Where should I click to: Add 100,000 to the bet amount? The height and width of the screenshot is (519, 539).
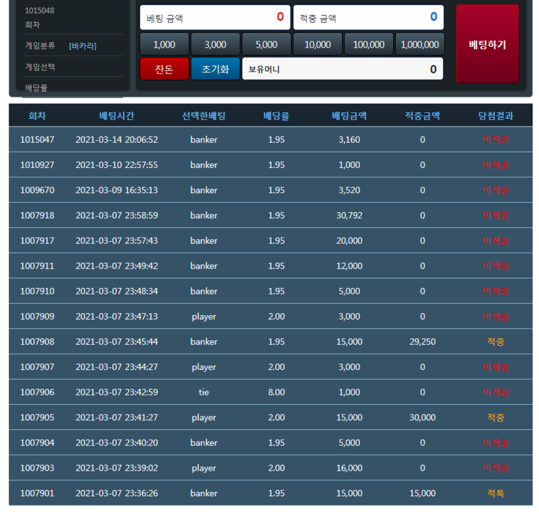[369, 45]
